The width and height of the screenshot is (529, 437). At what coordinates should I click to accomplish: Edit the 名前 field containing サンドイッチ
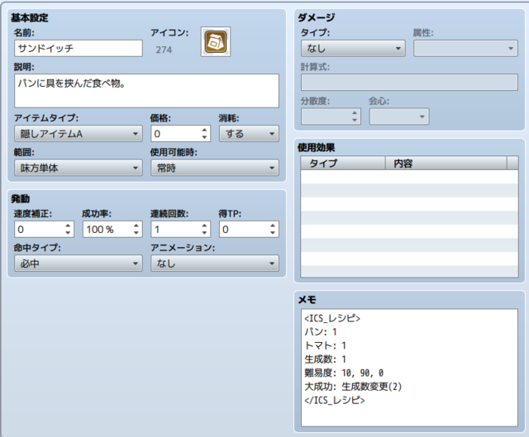click(79, 48)
